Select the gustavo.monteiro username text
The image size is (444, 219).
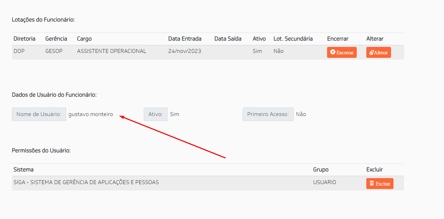[x=91, y=114]
